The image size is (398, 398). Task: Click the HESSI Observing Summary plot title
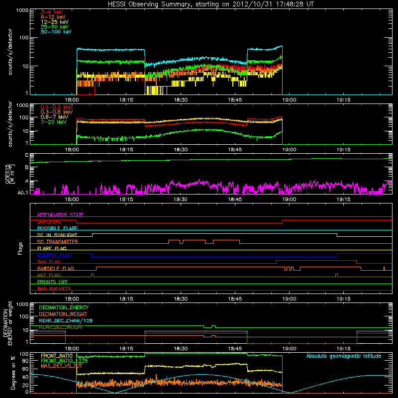click(211, 4)
